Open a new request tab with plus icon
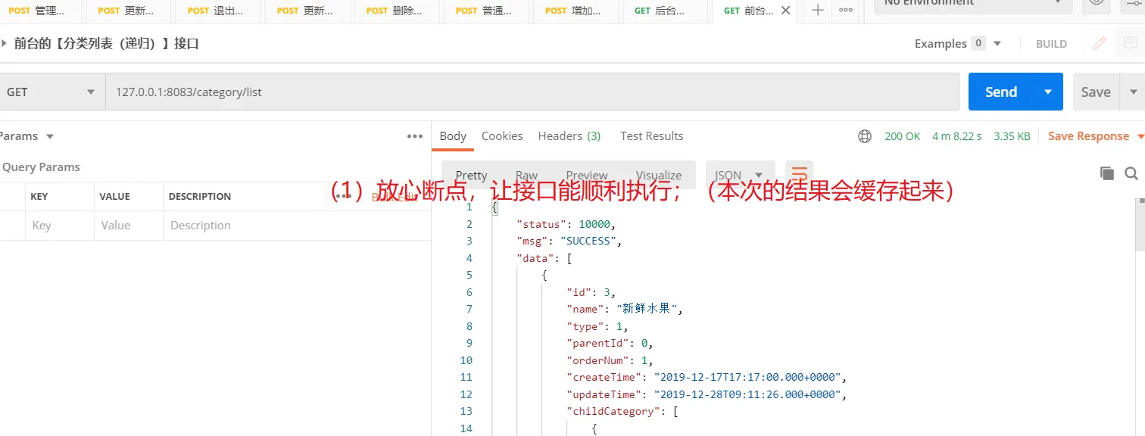This screenshot has height=436, width=1145. 818,11
